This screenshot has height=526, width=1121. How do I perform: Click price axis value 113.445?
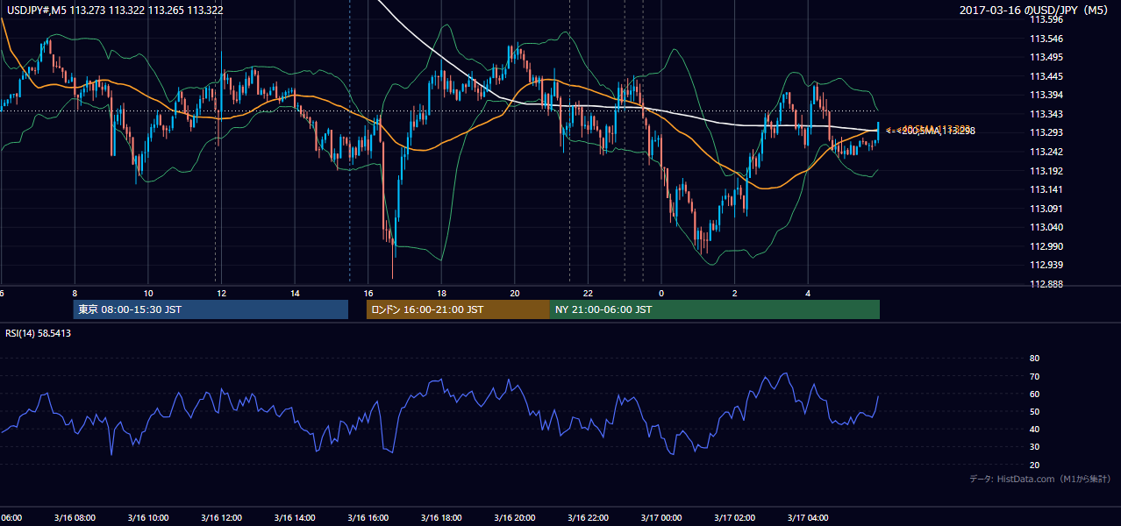tap(1047, 76)
